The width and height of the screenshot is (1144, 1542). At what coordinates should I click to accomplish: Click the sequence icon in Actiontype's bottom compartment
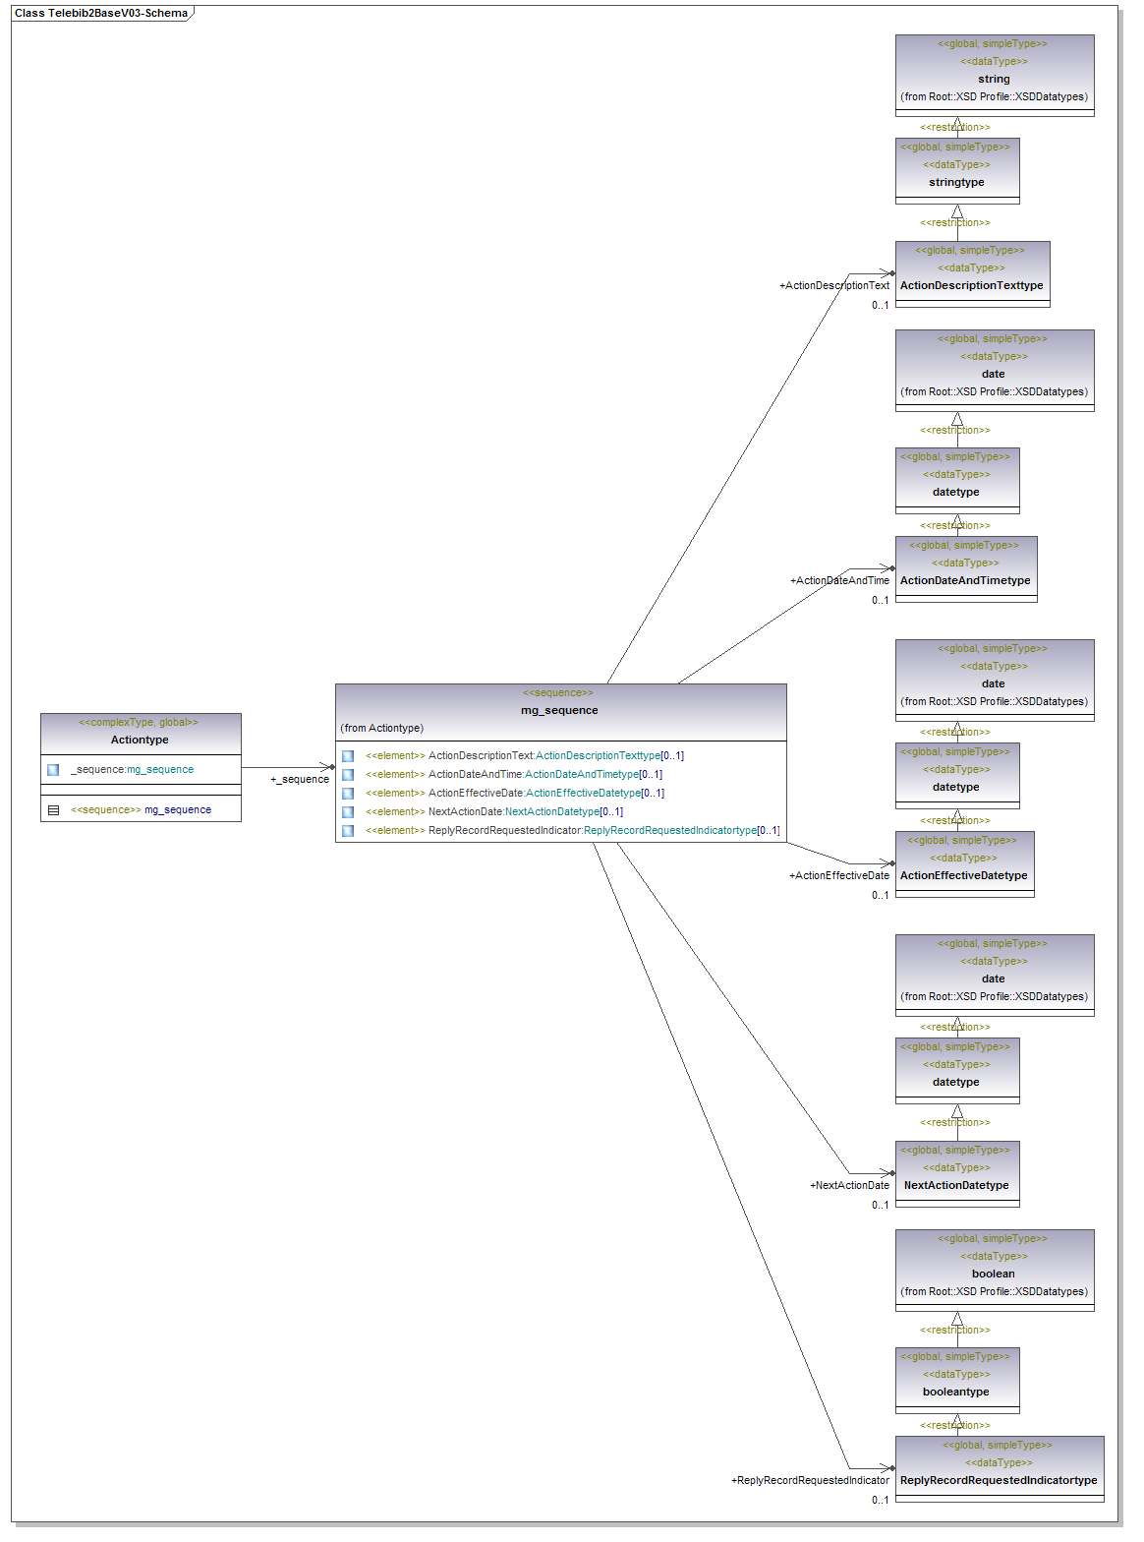[53, 810]
